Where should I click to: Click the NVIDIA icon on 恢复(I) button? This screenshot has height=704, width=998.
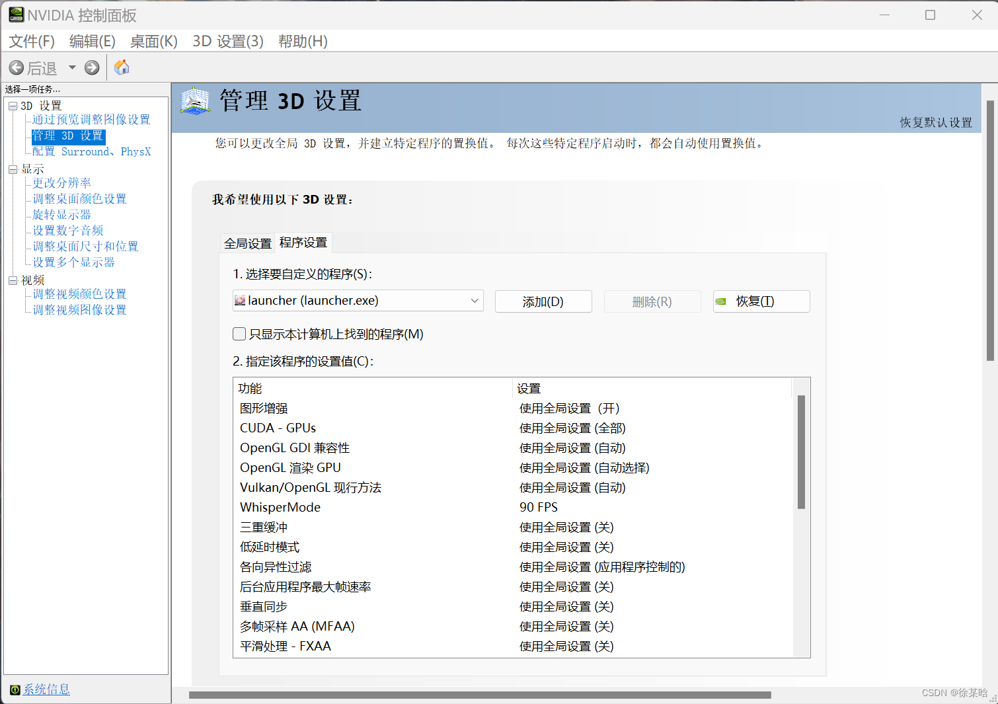coord(721,301)
